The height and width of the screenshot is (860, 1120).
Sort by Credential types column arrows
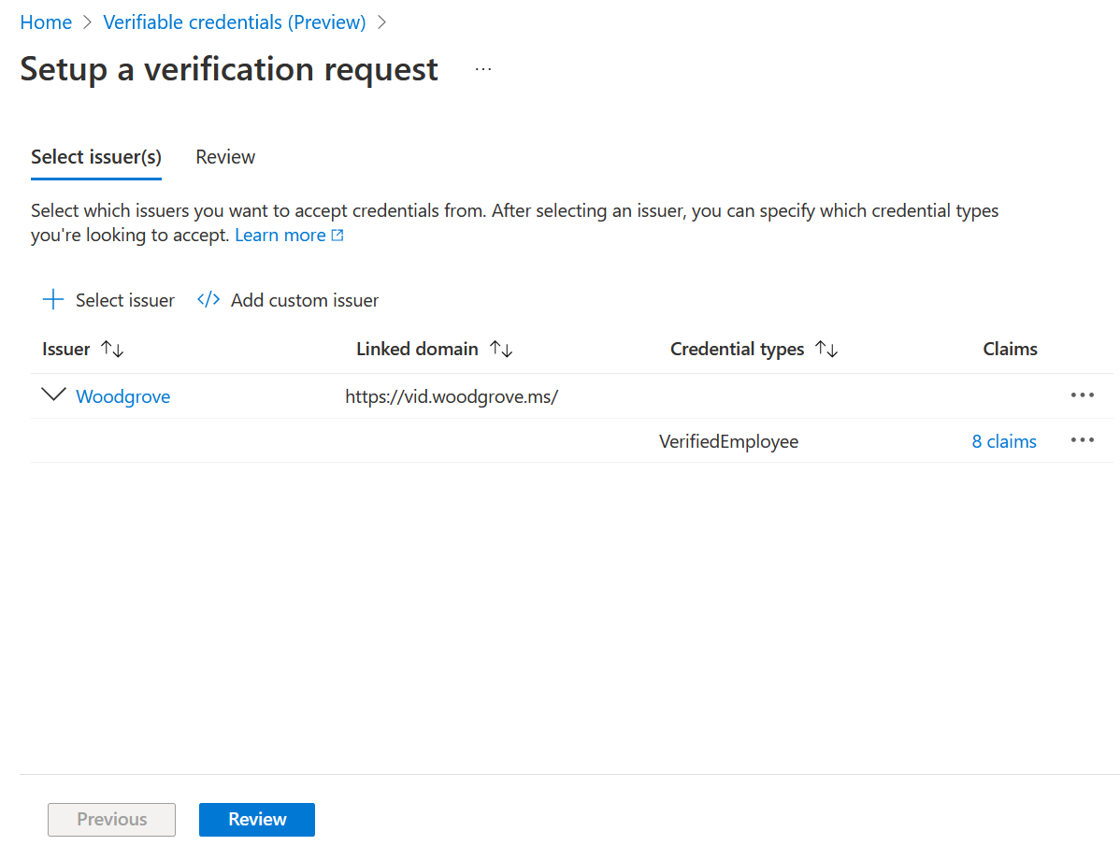[x=826, y=349]
